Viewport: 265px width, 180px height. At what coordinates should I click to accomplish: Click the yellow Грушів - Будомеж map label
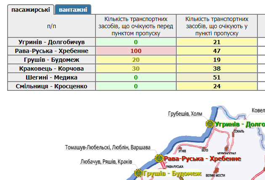coord(172,173)
